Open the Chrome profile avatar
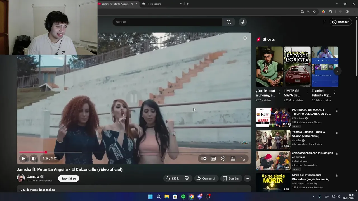The image size is (358, 201). [347, 12]
